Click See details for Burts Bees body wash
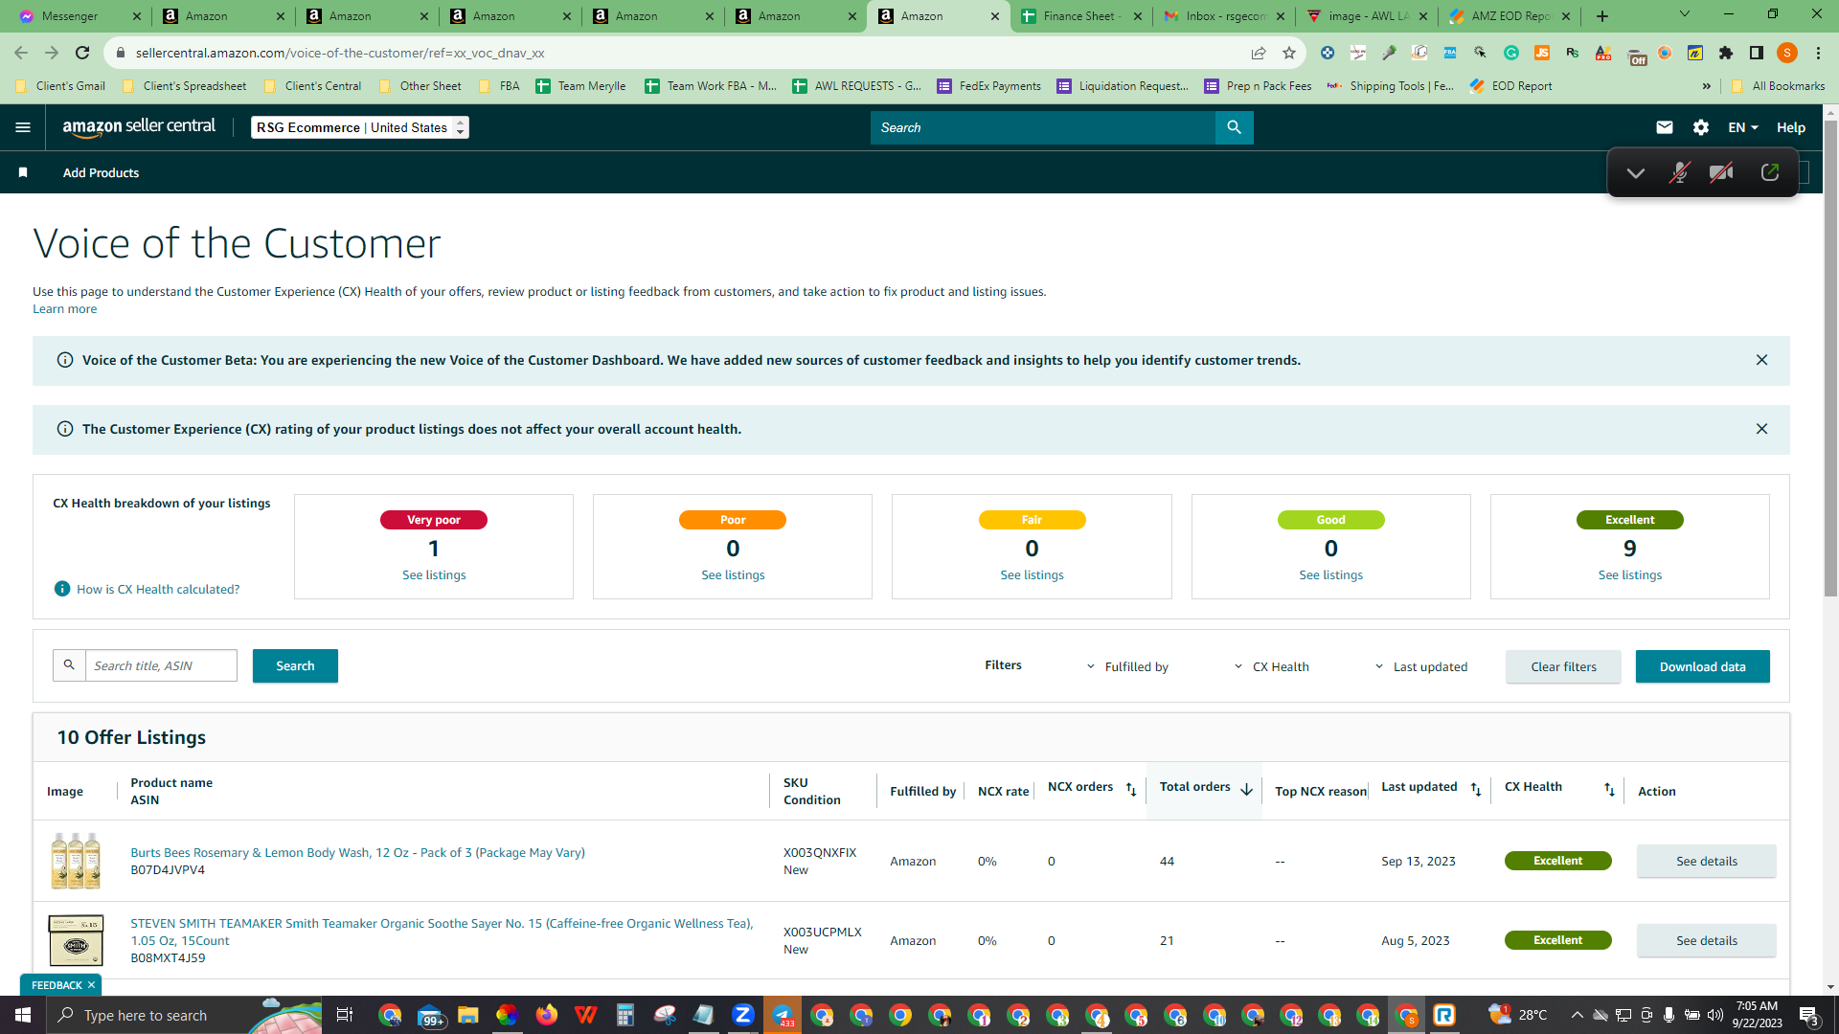This screenshot has height=1034, width=1839. click(1706, 861)
